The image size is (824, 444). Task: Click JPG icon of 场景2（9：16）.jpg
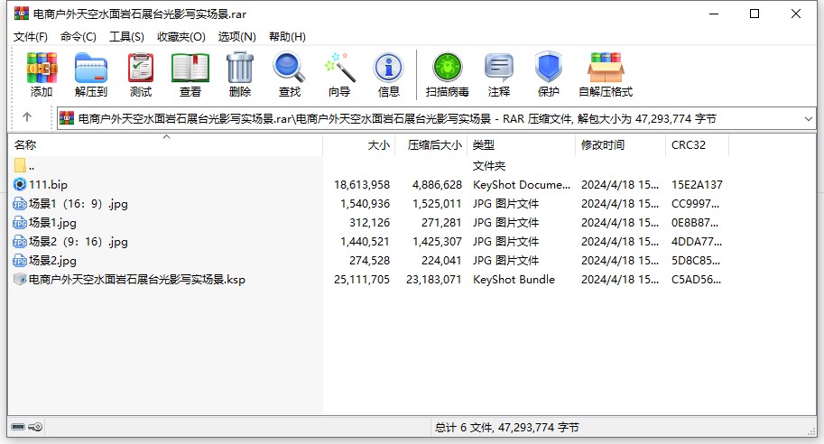click(20, 242)
